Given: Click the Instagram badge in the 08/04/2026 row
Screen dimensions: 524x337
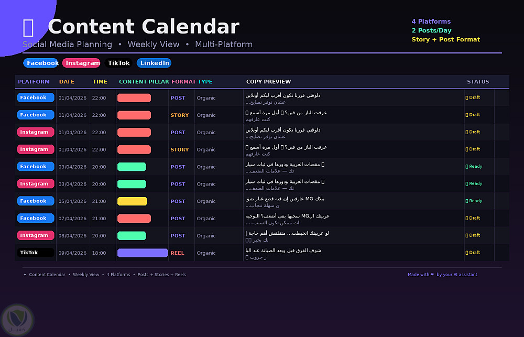Looking at the screenshot, I should point(36,235).
